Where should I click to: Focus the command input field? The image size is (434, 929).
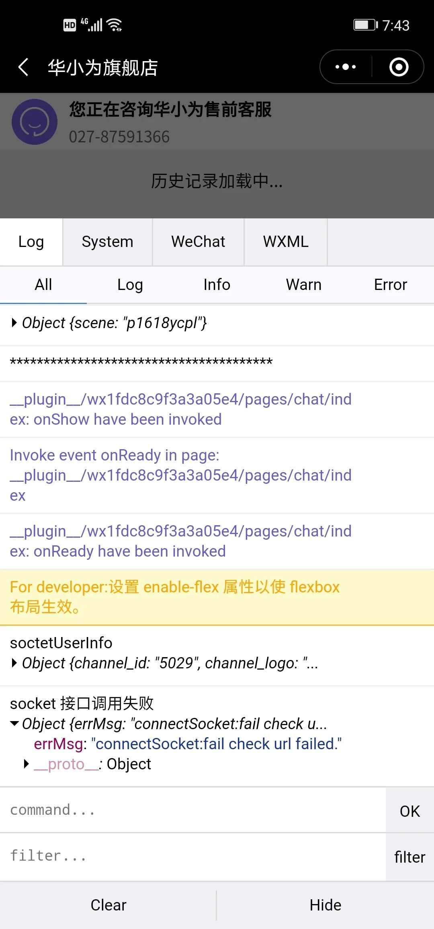tap(193, 810)
